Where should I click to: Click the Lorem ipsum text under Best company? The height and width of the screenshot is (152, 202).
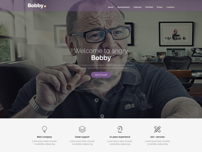[44, 142]
